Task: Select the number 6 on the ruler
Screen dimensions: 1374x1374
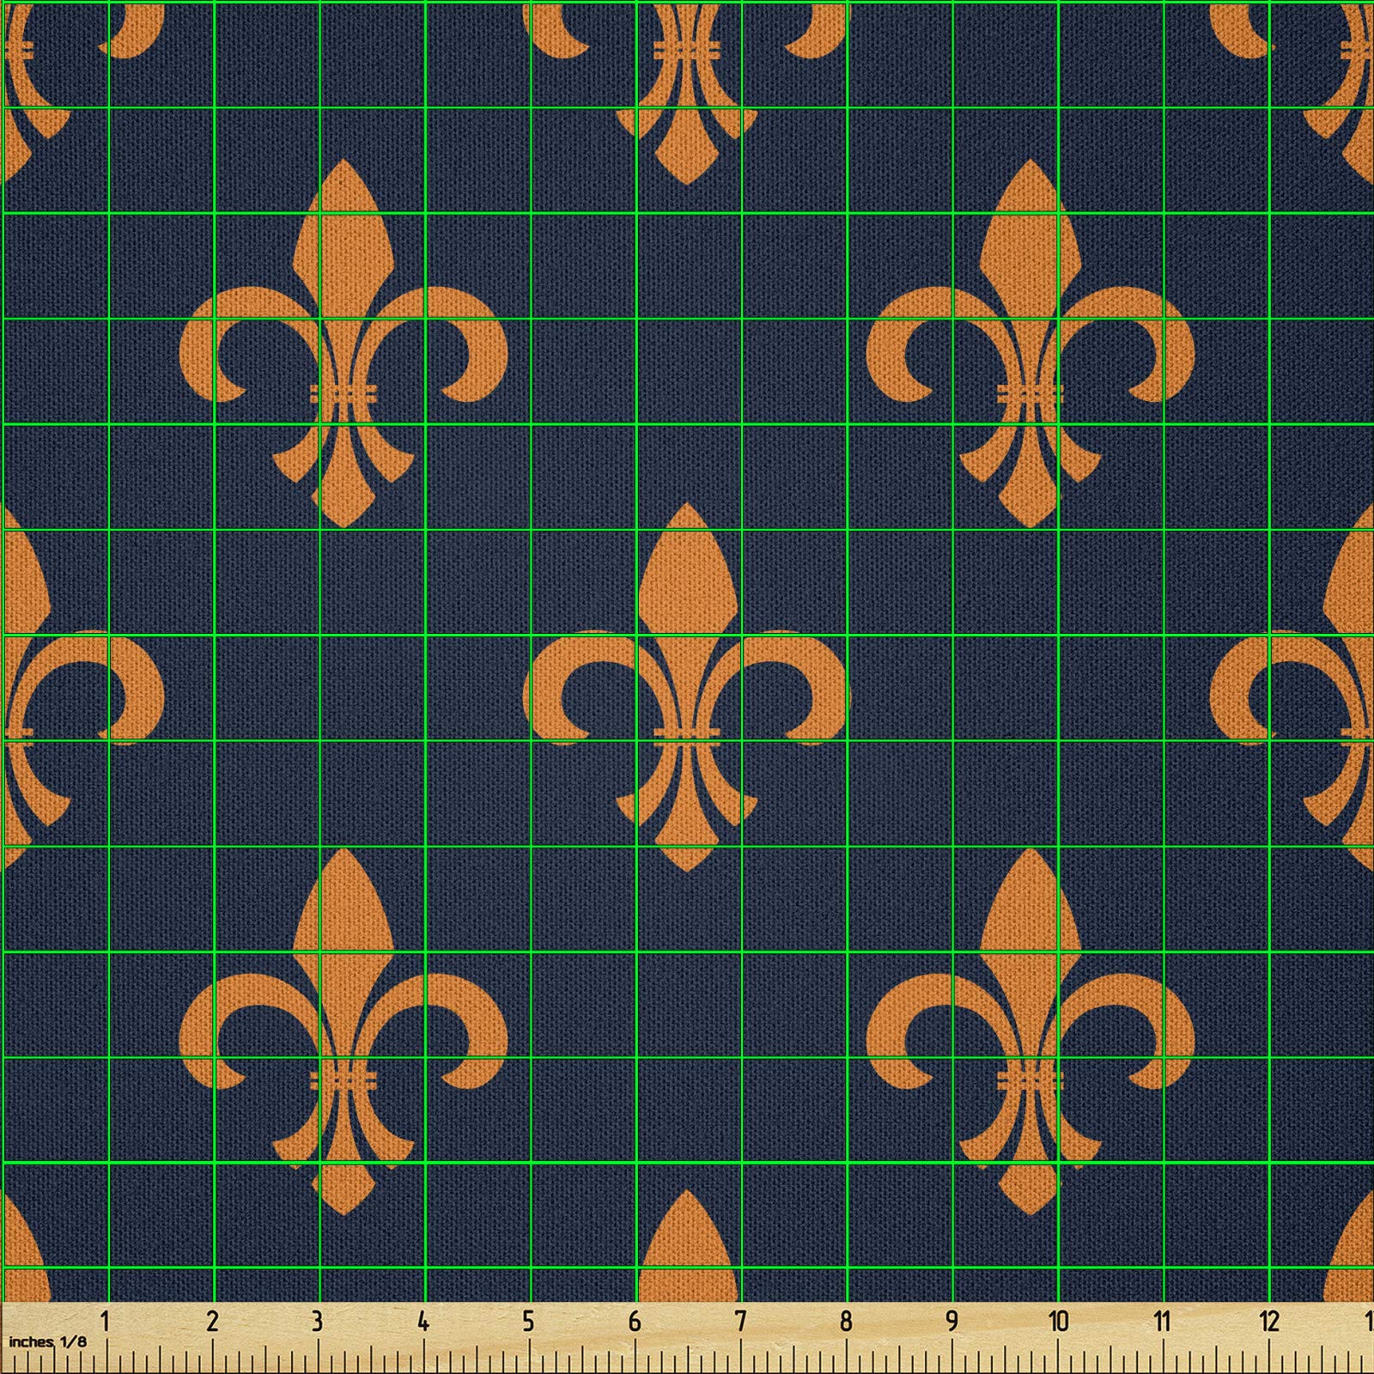Action: 635,1320
